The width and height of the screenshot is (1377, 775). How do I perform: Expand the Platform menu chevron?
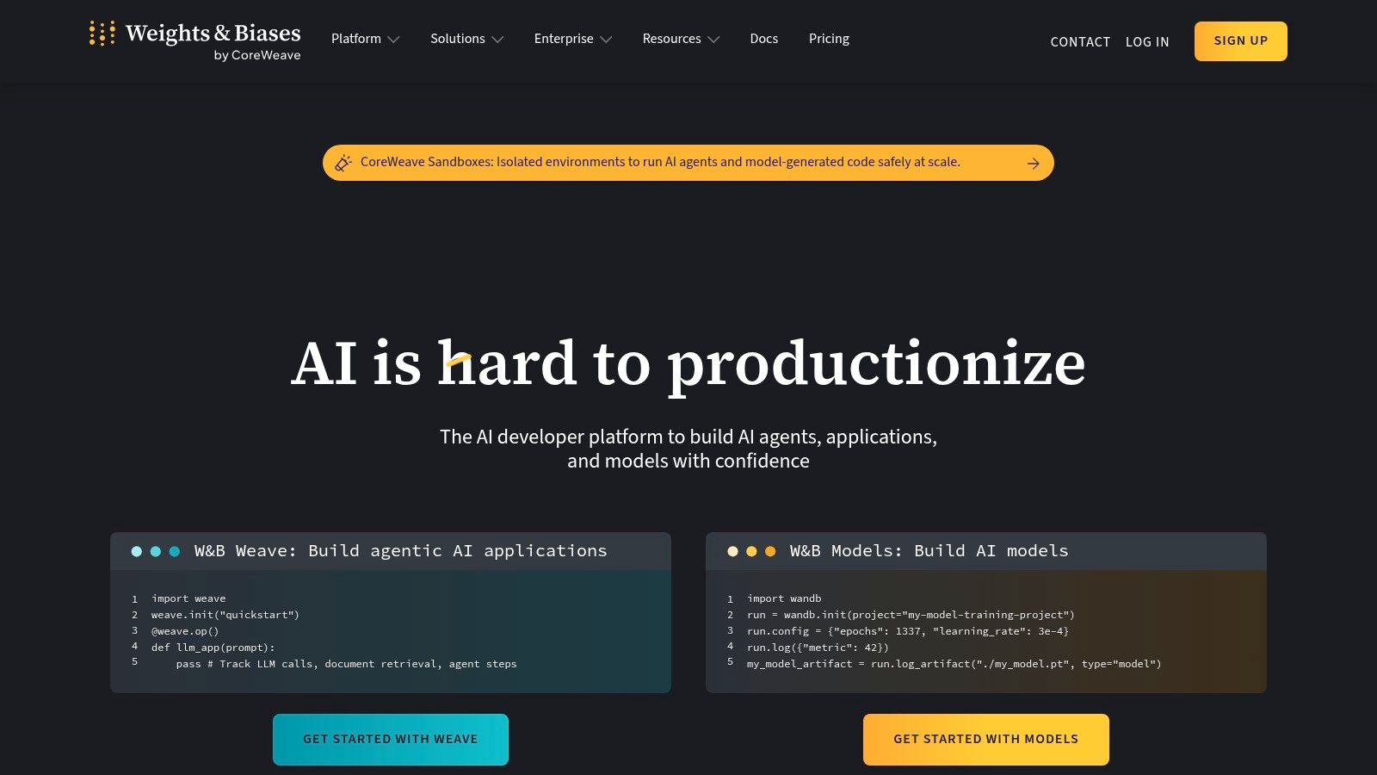pos(394,40)
